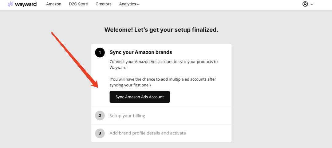Click the red arrow annotation graphic
This screenshot has width=332, height=148.
click(74, 60)
